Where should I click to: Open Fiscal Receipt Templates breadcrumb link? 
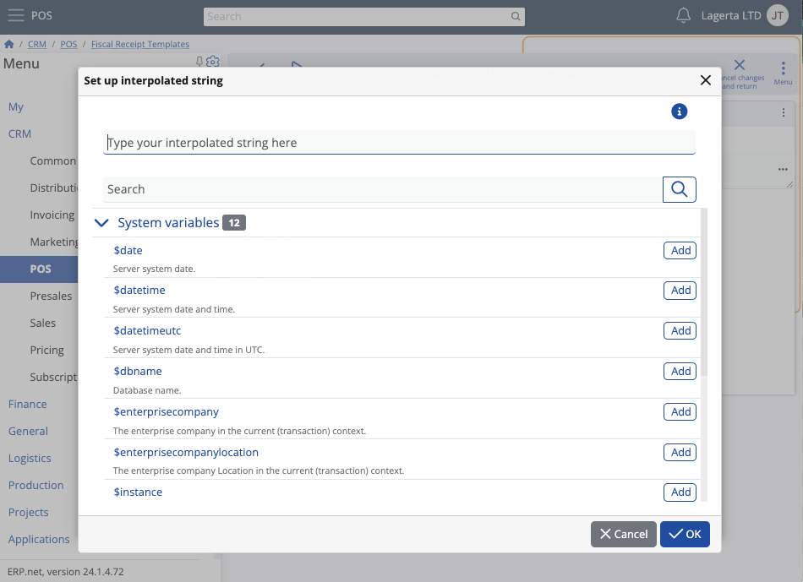coord(139,44)
